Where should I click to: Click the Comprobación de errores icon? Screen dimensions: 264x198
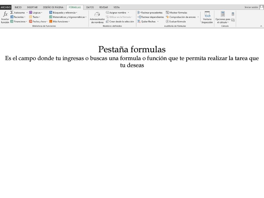point(167,17)
